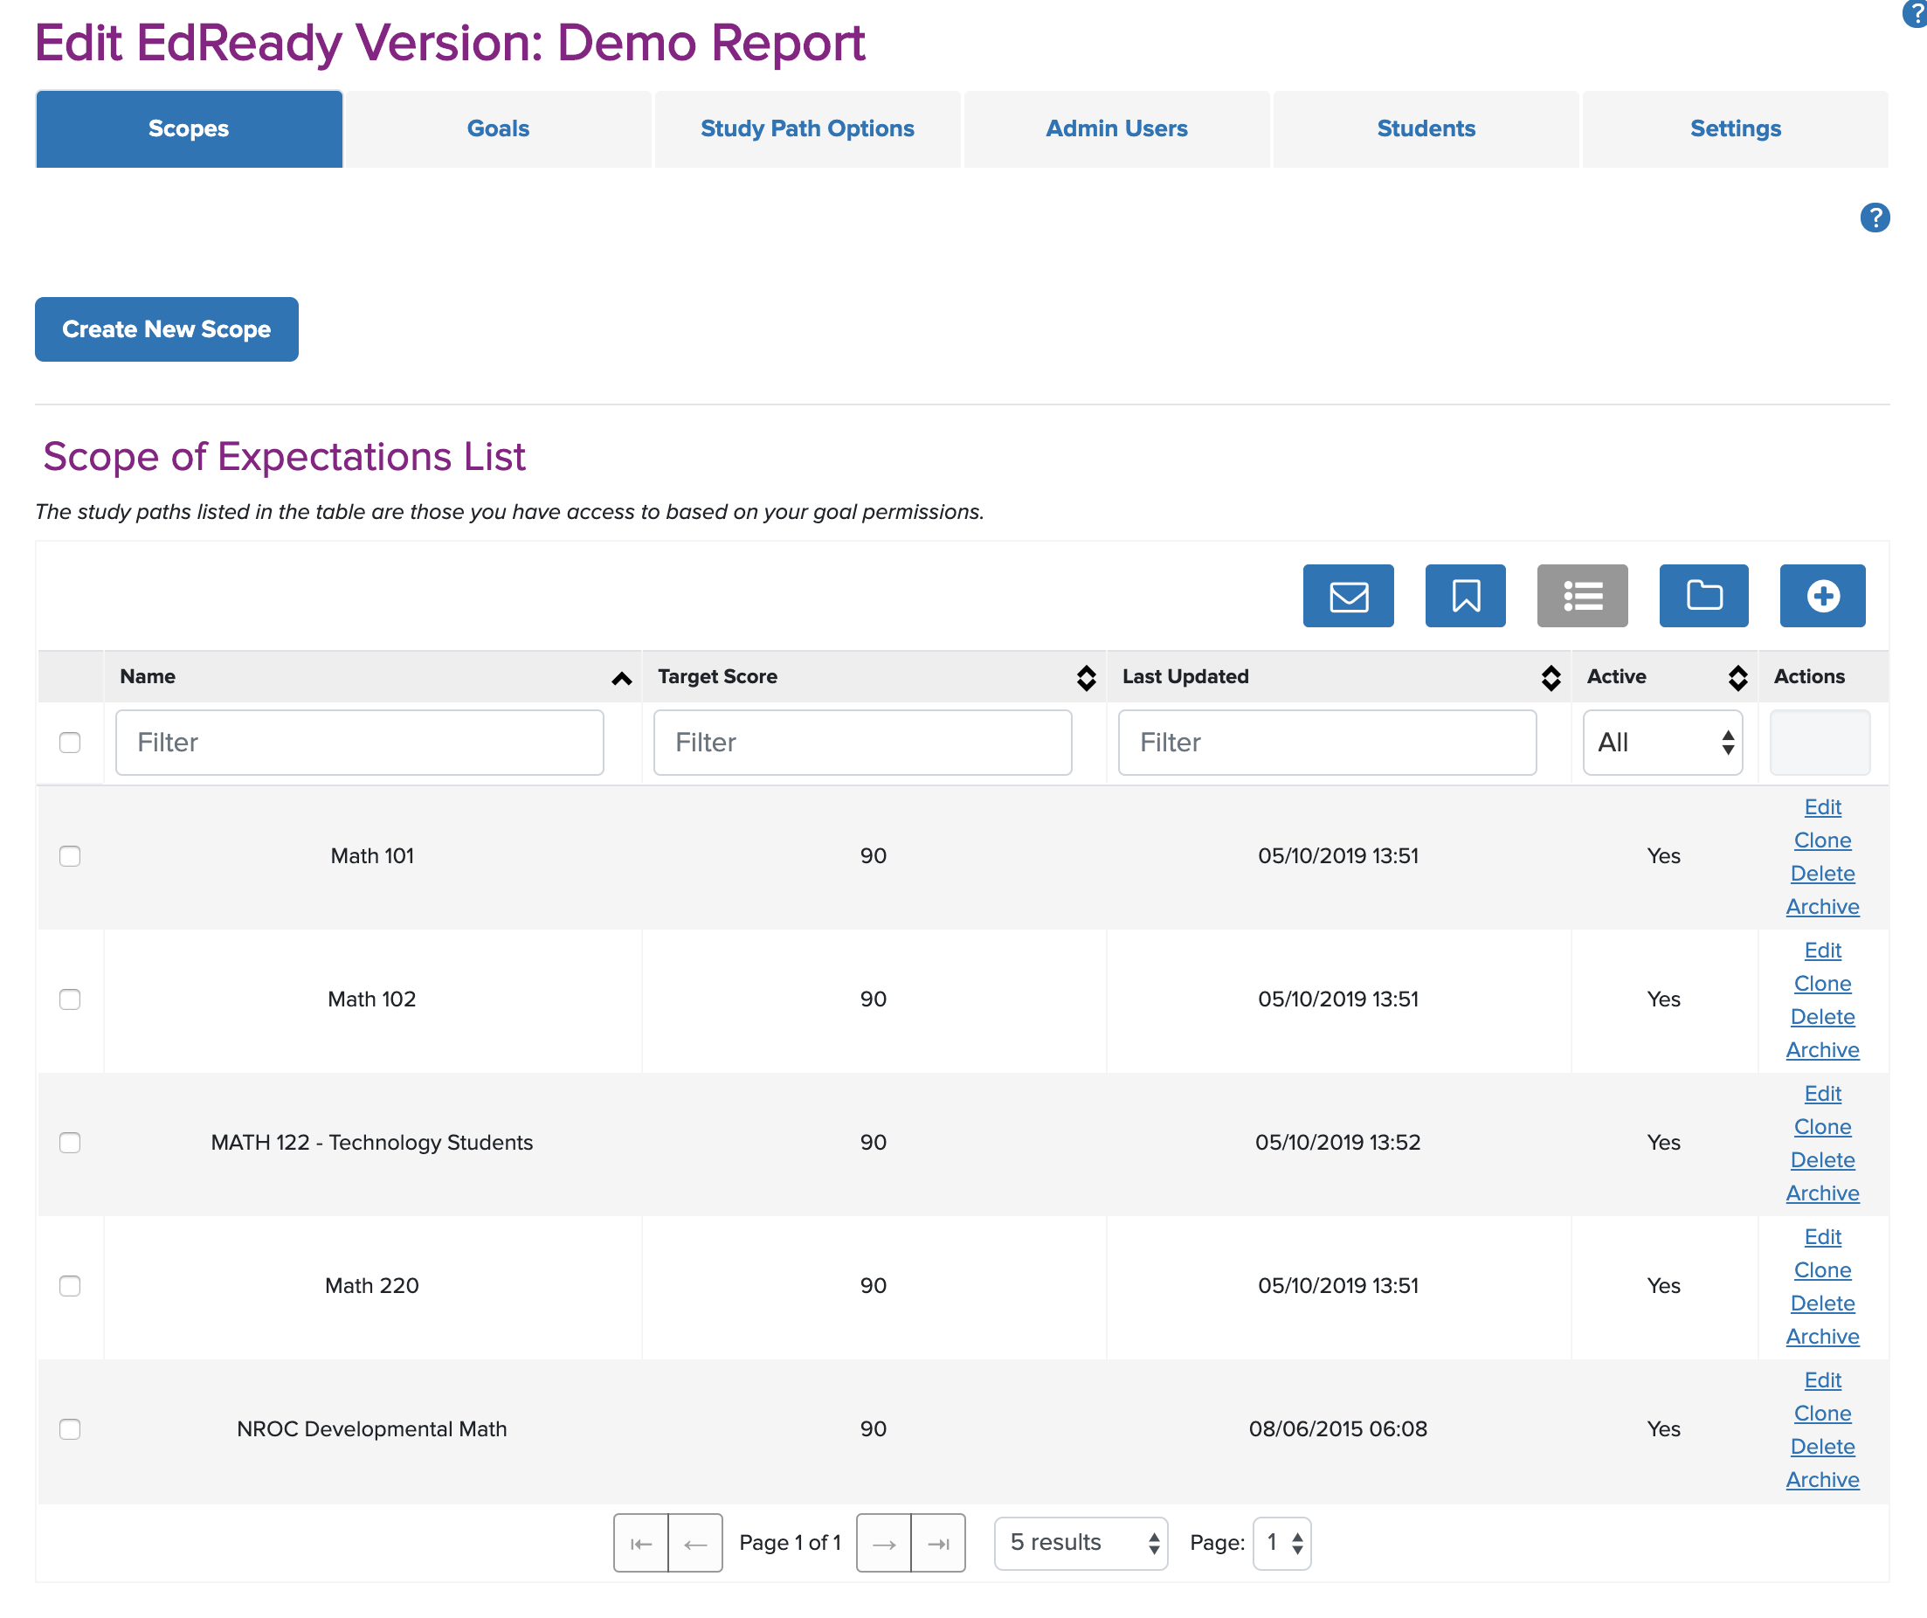Clone the Math 220 scope
The image size is (1927, 1618).
tap(1822, 1269)
